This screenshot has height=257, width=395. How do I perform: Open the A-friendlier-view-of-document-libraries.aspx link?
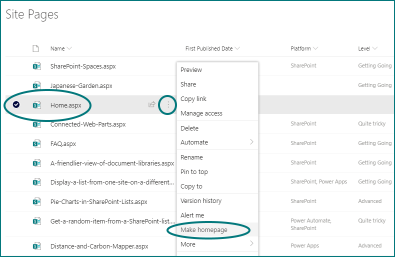tap(112, 163)
